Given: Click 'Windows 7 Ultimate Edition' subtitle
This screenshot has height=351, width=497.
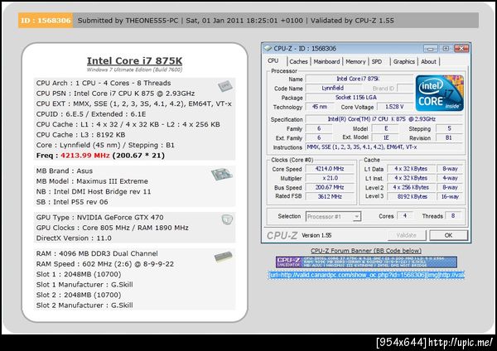Looking at the screenshot, I should pyautogui.click(x=134, y=70).
